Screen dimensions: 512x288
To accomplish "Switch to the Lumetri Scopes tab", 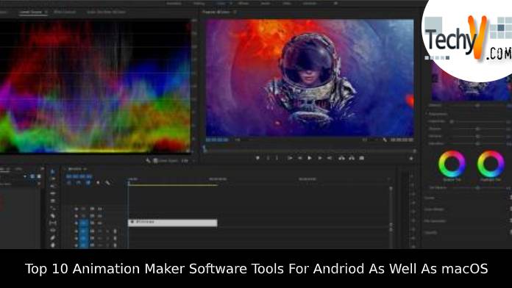I will pos(30,12).
